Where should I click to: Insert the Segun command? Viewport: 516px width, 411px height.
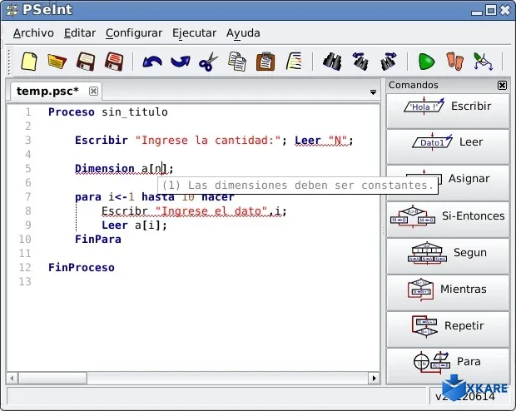pyautogui.click(x=448, y=256)
